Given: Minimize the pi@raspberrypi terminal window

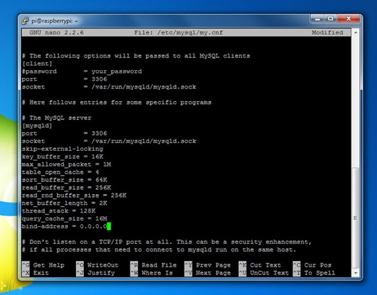Looking at the screenshot, I should tap(317, 19).
